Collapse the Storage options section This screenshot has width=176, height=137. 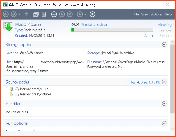point(164,45)
